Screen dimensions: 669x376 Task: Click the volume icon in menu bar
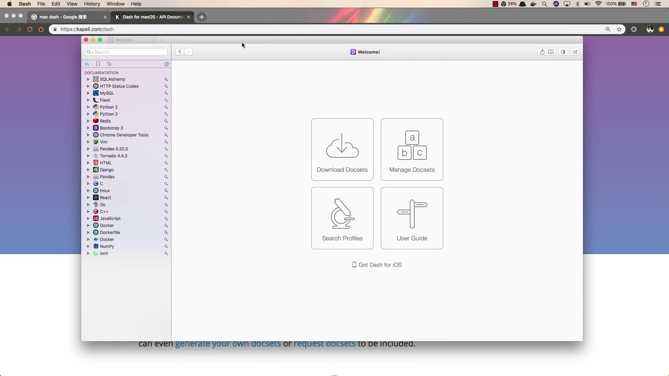[587, 4]
